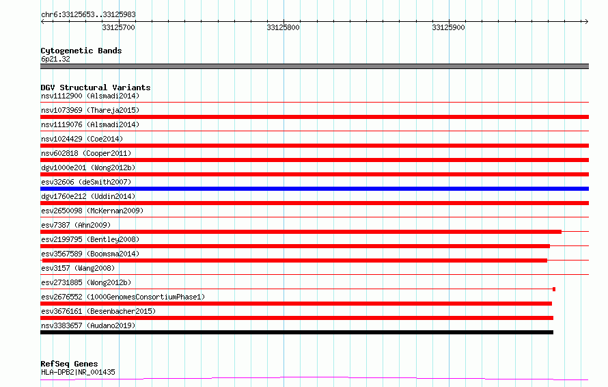Open the esv3676161 (Besenbacher2015) label
Screen dimensions: 608x387
tap(98, 311)
